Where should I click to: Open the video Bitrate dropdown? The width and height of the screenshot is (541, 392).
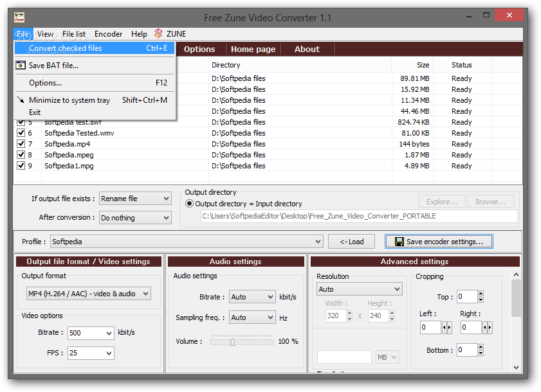pyautogui.click(x=91, y=333)
